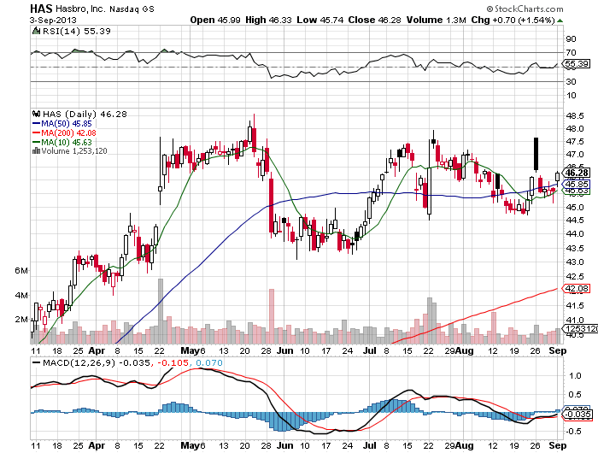The width and height of the screenshot is (598, 453).
Task: Click the volume bars icon in legend
Action: (37, 151)
